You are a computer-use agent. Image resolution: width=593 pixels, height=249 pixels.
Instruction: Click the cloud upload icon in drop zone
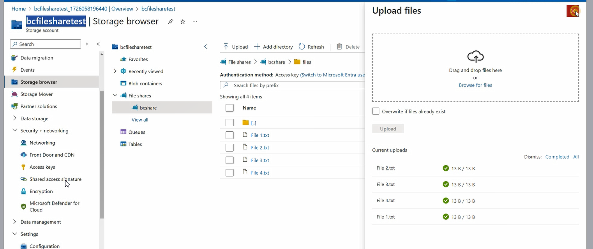(x=475, y=57)
